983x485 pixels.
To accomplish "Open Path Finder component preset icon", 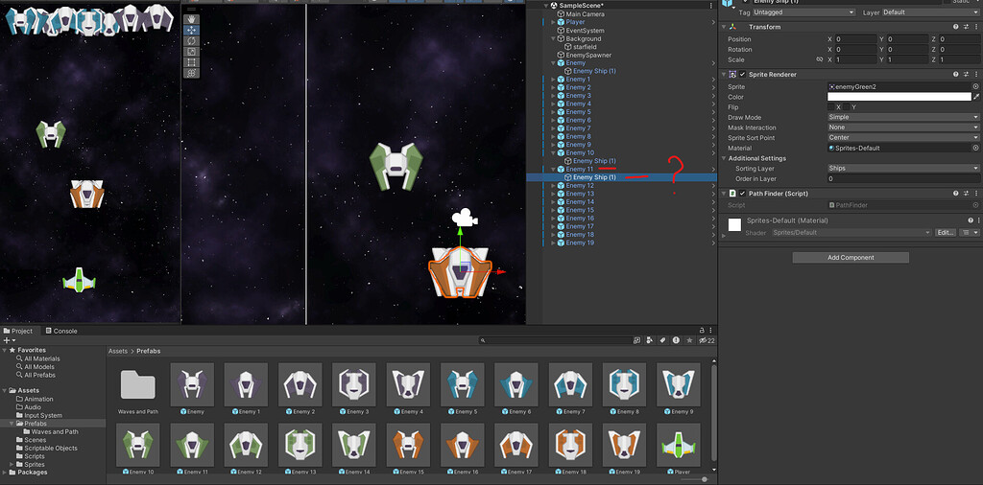I will (x=966, y=194).
